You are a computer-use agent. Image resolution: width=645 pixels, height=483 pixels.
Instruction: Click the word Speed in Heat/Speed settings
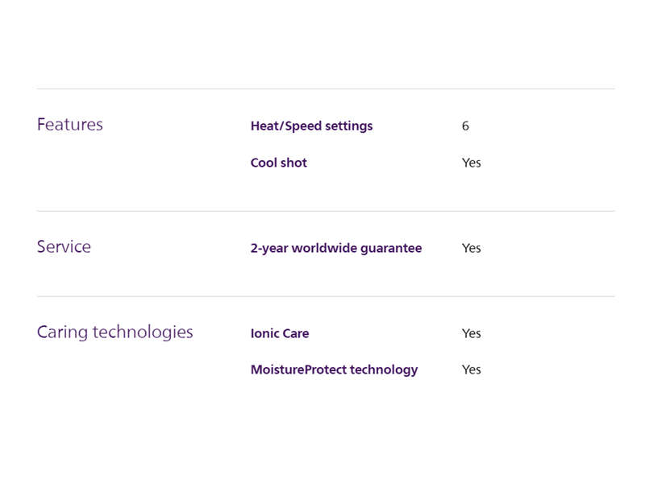(x=303, y=126)
